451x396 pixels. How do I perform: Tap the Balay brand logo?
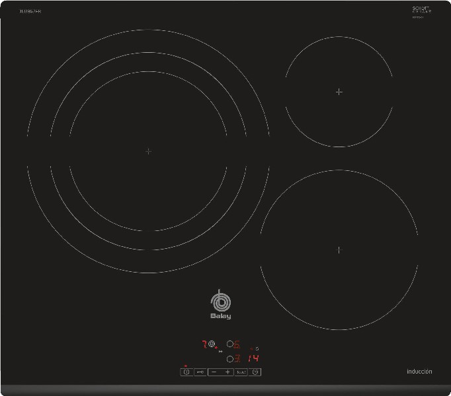[221, 305]
